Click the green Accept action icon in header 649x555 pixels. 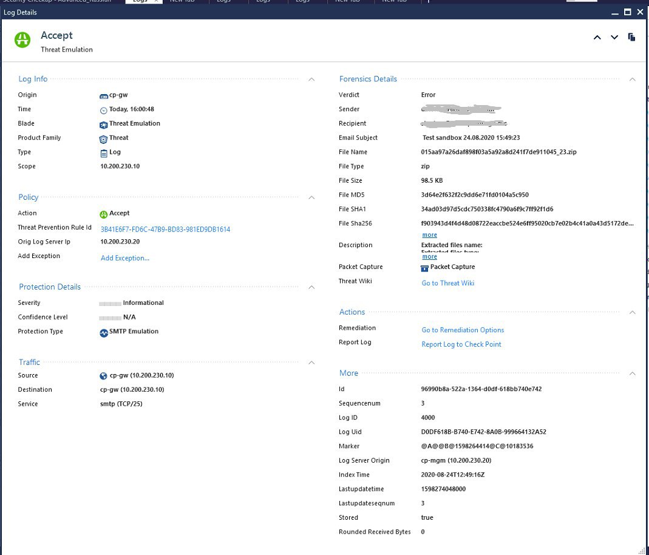click(x=22, y=39)
